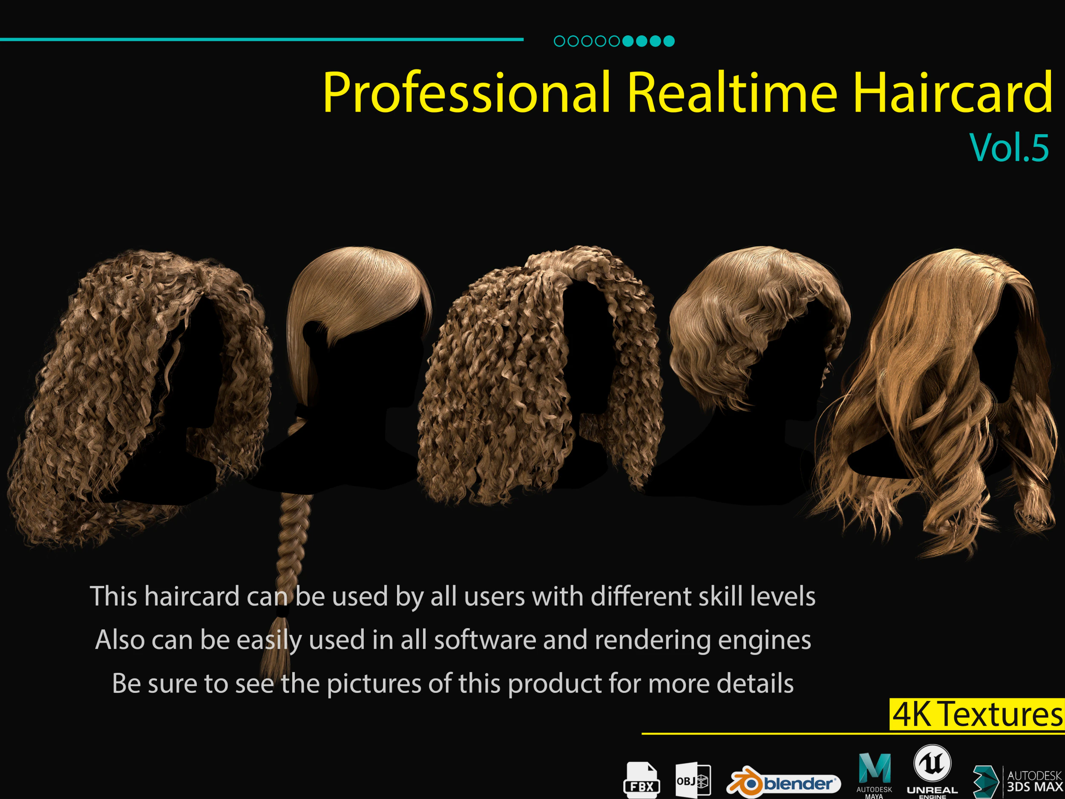Click the first hollow dot indicator
The width and height of the screenshot is (1065, 799).
[x=559, y=41]
